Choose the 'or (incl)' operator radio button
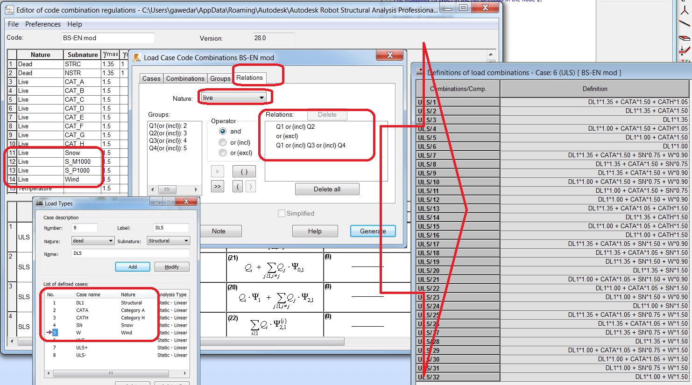 tap(223, 142)
